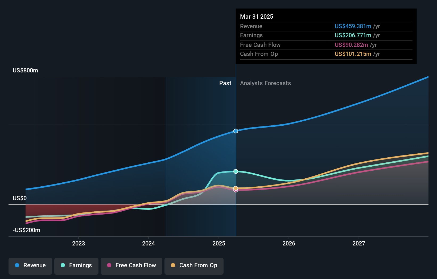The image size is (437, 279).
Task: Click the 2024 x-axis label
Action: [149, 243]
